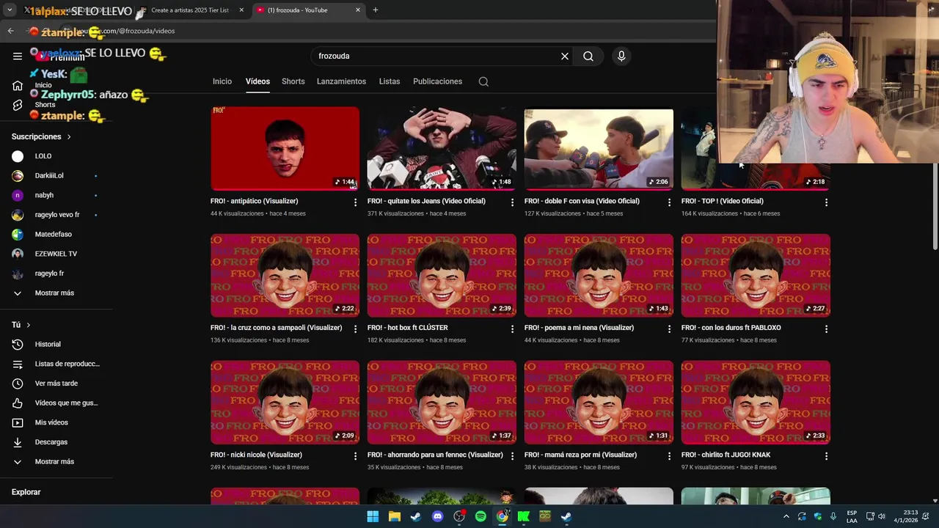The height and width of the screenshot is (528, 939).
Task: Open the channel search magnifier icon
Action: pyautogui.click(x=483, y=81)
